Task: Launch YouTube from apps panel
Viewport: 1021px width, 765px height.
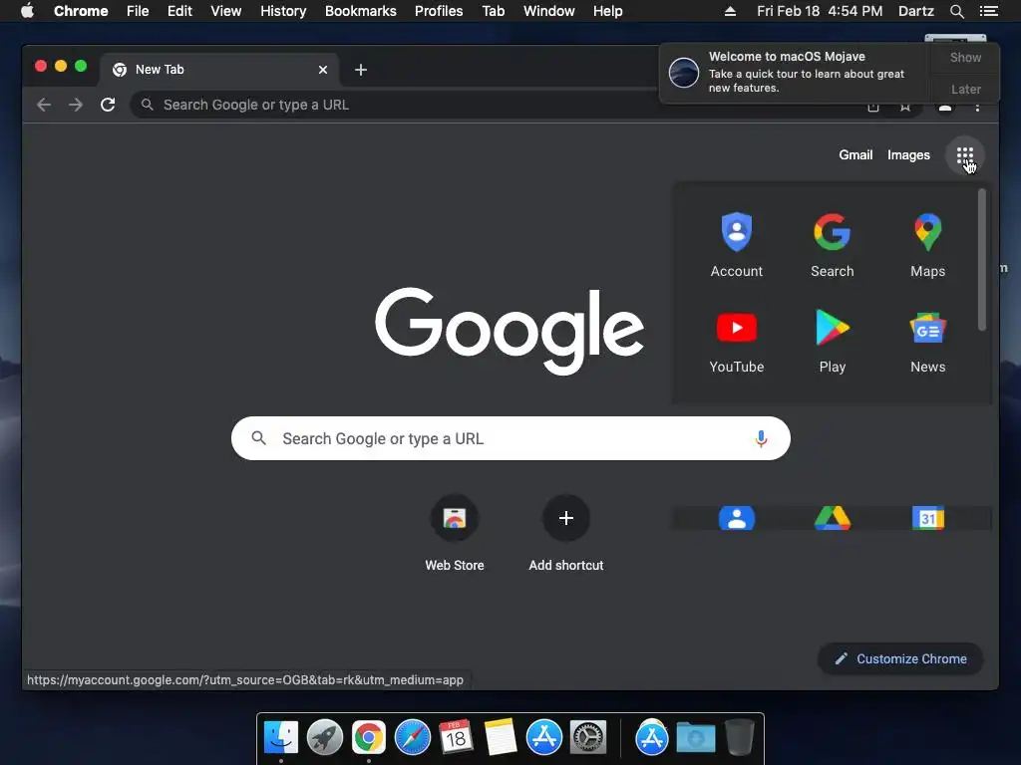Action: 737,341
